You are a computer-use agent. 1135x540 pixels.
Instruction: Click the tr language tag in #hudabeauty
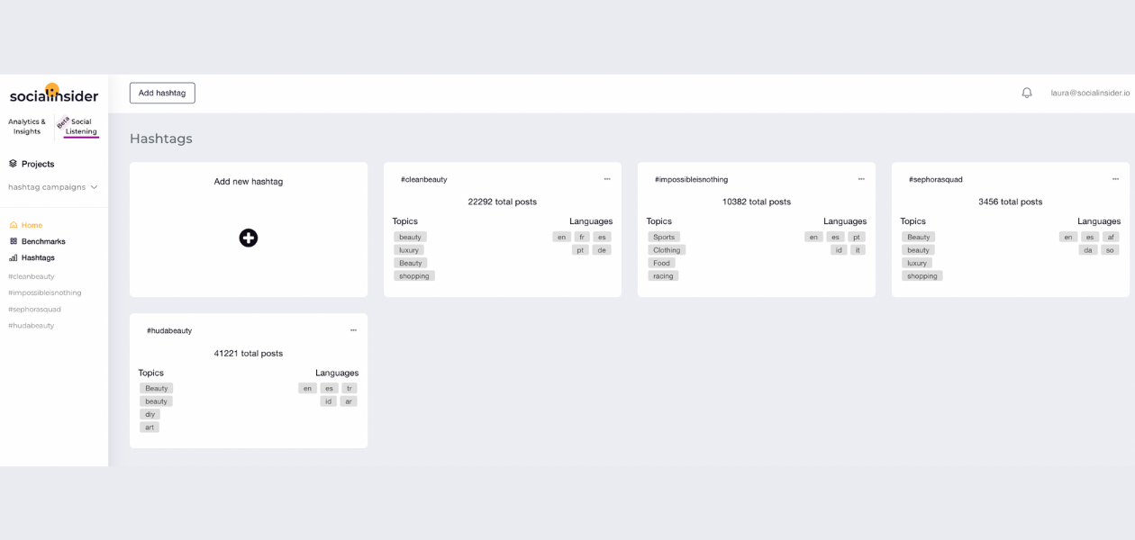pos(350,388)
